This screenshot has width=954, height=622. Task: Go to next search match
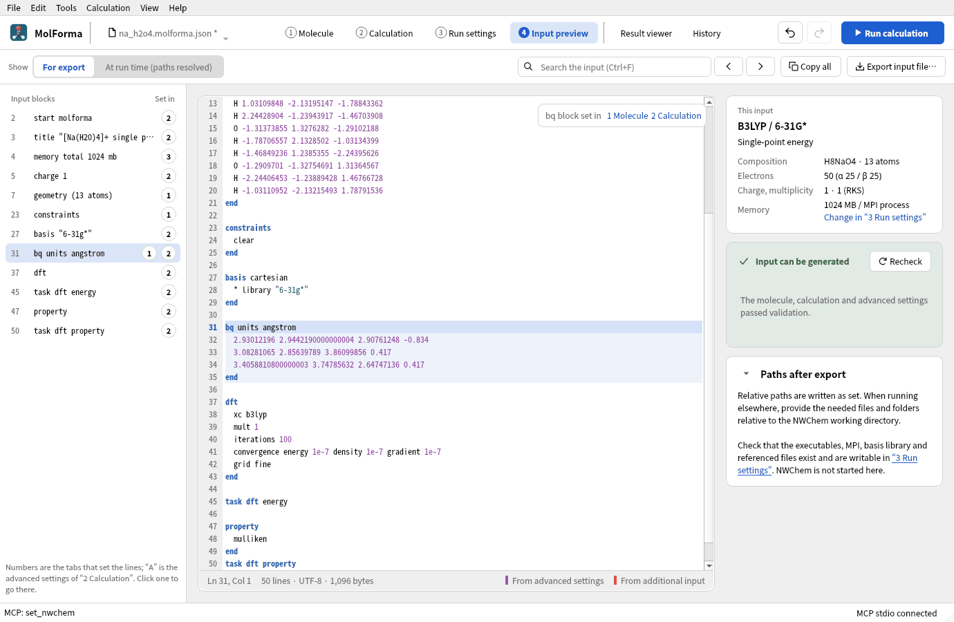click(x=760, y=66)
